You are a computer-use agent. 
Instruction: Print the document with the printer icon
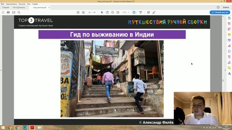[8, 12]
